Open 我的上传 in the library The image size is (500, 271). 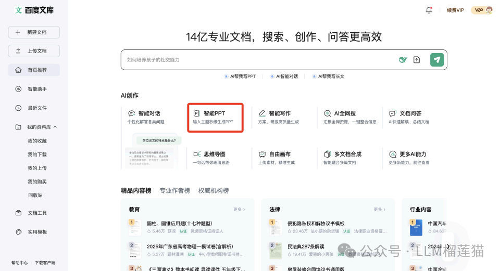coord(37,168)
